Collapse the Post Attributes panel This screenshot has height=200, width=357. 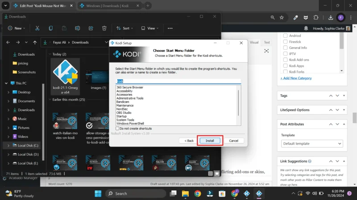click(x=344, y=124)
